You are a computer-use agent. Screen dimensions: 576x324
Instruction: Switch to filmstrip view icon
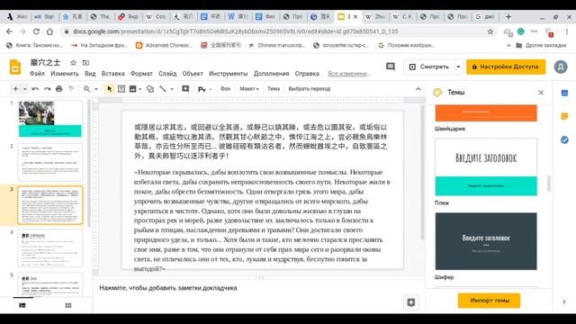point(22,305)
